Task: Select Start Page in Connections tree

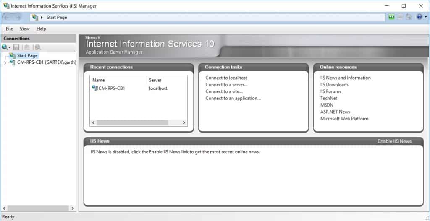Action: pyautogui.click(x=27, y=56)
